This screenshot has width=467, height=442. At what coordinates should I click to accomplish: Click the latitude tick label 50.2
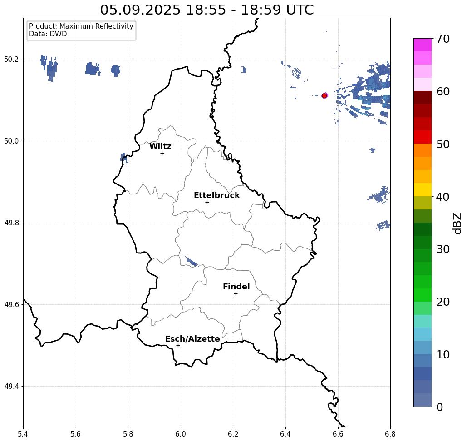[11, 59]
